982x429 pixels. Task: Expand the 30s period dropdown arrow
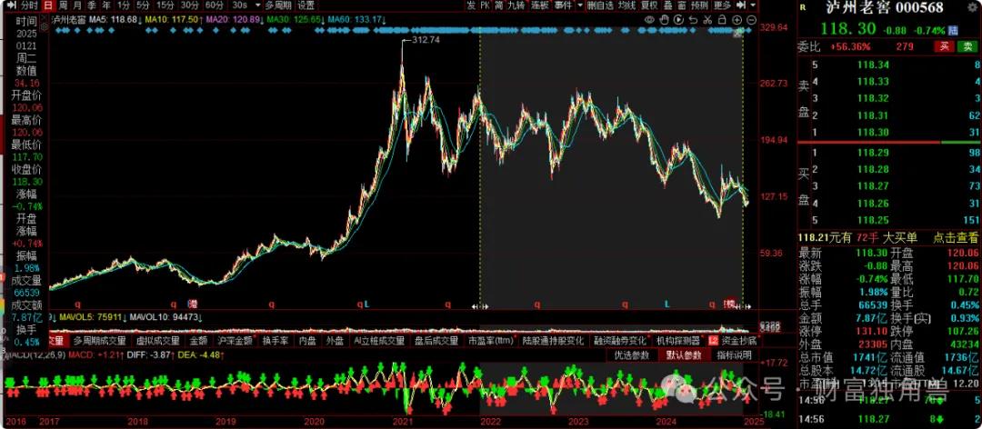[257, 5]
